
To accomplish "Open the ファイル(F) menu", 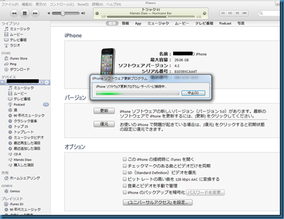I will point(10,4).
